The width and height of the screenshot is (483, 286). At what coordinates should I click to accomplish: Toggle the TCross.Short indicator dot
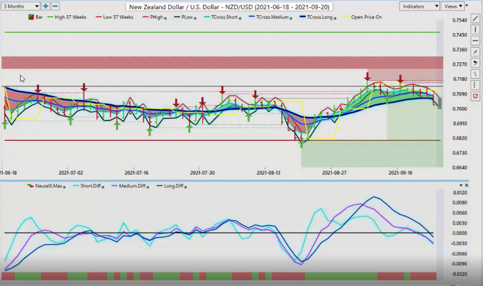point(240,18)
